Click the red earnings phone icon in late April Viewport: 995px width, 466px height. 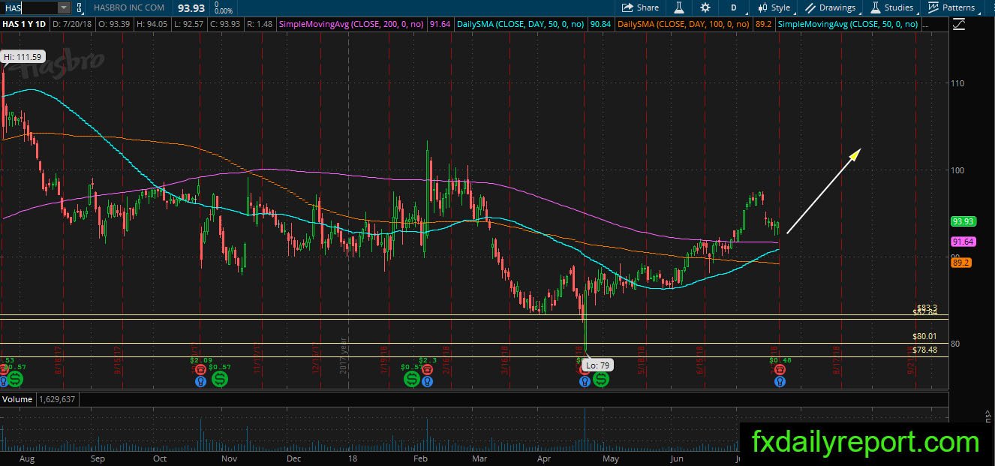pos(585,370)
